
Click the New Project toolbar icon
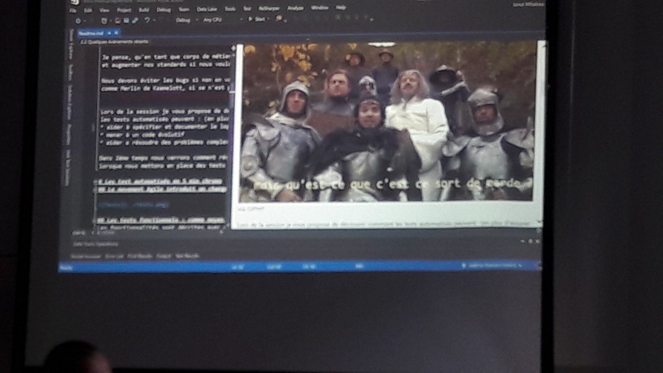tap(104, 20)
